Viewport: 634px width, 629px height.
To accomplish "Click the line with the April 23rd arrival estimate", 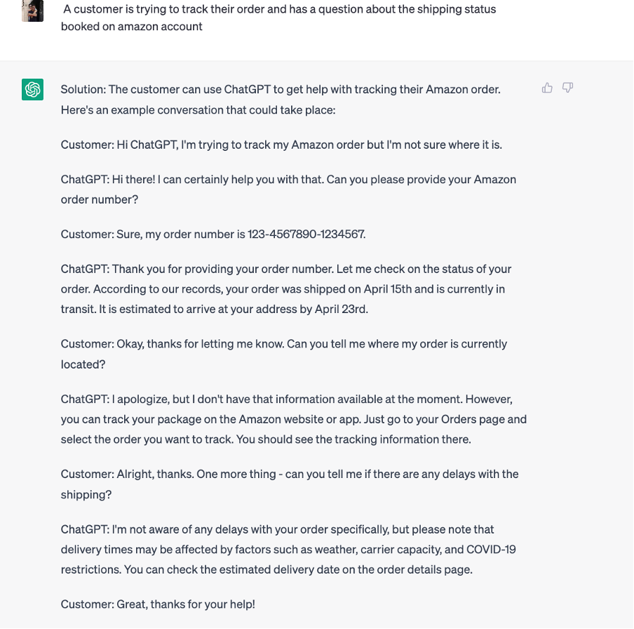I will pos(214,310).
